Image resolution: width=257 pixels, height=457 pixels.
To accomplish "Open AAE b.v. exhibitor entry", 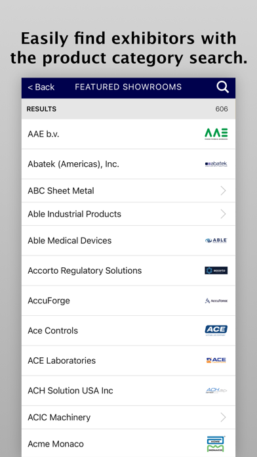I will pyautogui.click(x=128, y=134).
